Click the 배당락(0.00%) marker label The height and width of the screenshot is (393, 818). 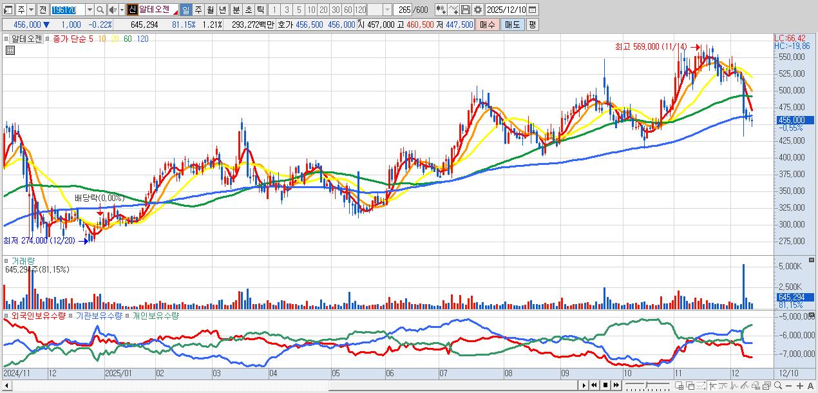pyautogui.click(x=99, y=198)
